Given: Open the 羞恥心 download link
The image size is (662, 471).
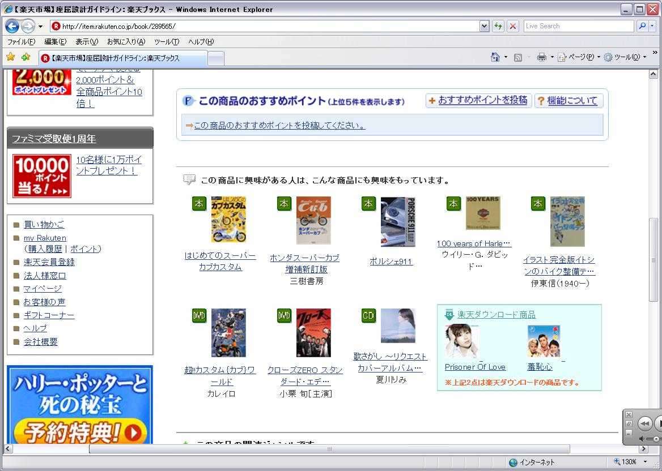Looking at the screenshot, I should (x=540, y=367).
